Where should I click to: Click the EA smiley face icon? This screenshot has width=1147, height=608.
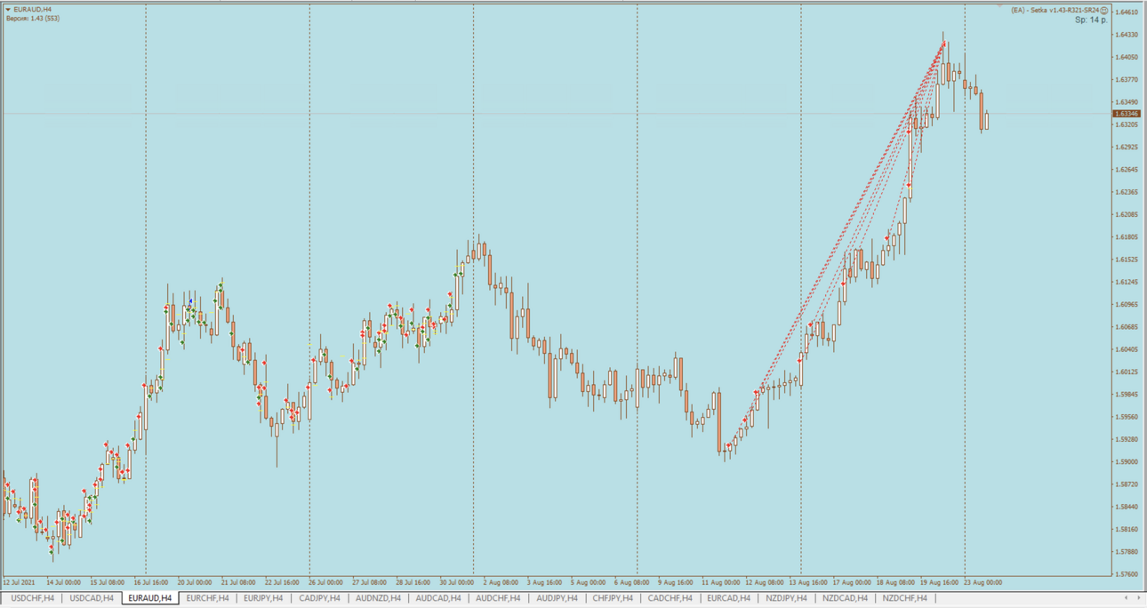pos(1104,11)
